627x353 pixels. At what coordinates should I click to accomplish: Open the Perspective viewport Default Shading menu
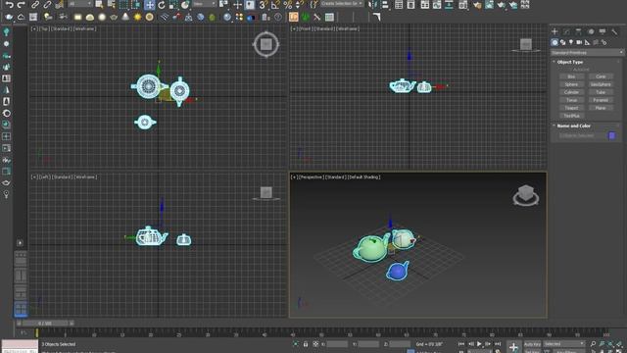coord(363,176)
